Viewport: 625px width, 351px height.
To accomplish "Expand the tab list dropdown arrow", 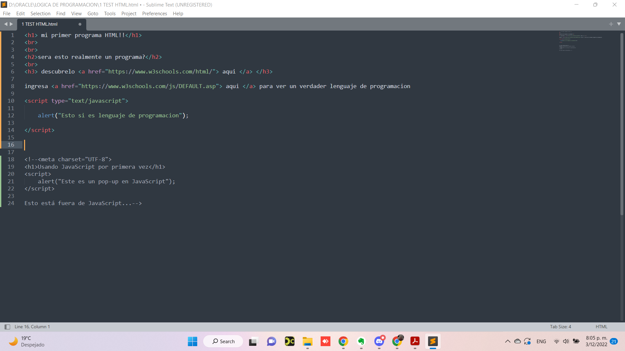I will pos(619,24).
